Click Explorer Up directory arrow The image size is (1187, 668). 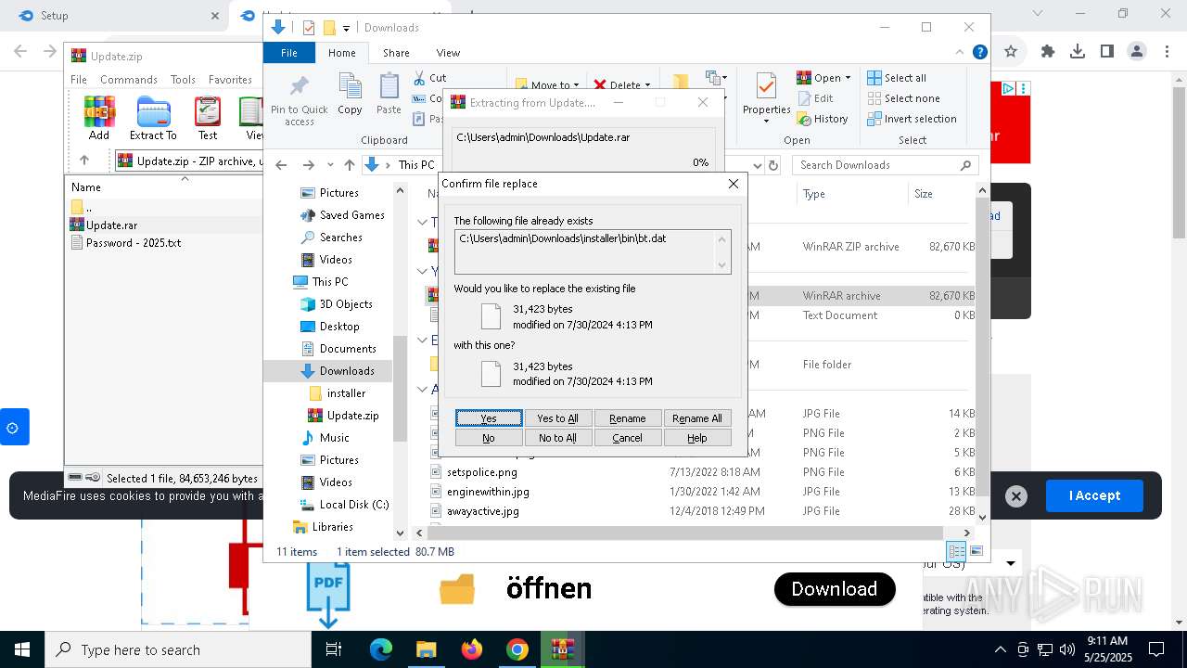click(350, 165)
